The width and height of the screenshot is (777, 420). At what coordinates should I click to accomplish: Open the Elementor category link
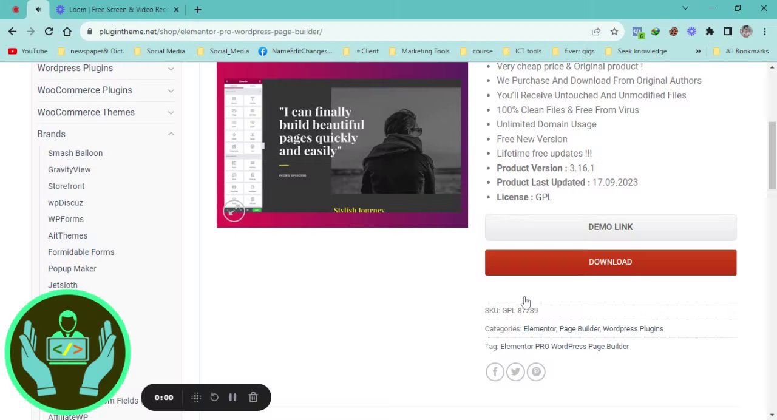[x=540, y=329]
